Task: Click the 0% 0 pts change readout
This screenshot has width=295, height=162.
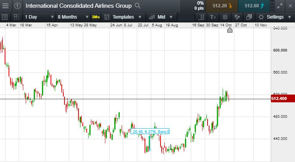Action: (x=199, y=6)
